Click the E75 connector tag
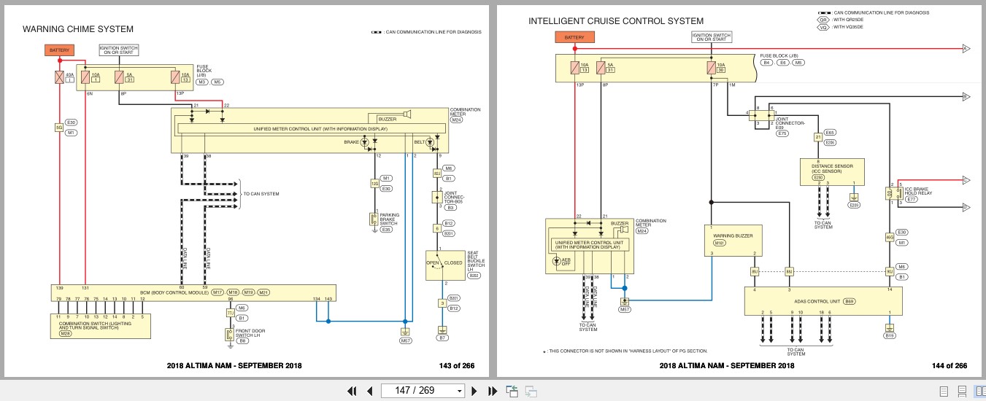This screenshot has height=401, width=986. click(x=782, y=133)
